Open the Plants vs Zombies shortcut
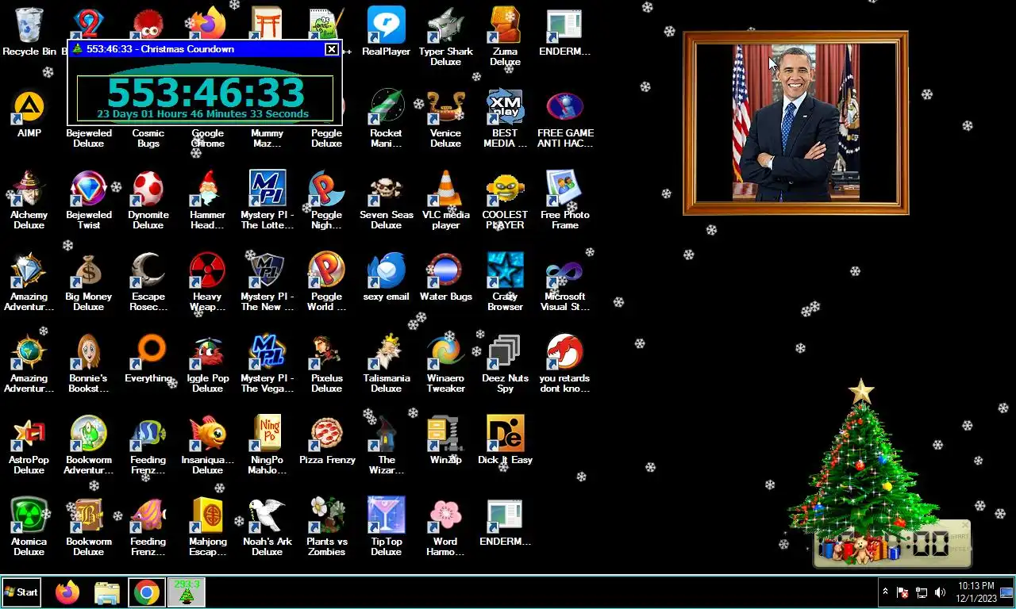The width and height of the screenshot is (1016, 609). pyautogui.click(x=327, y=527)
